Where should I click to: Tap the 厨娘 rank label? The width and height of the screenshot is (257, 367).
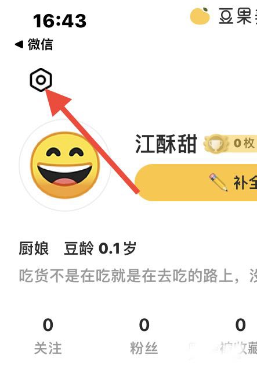(34, 248)
